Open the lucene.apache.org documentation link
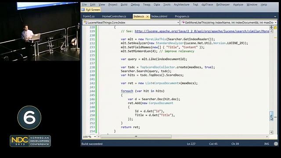 pos(202,31)
